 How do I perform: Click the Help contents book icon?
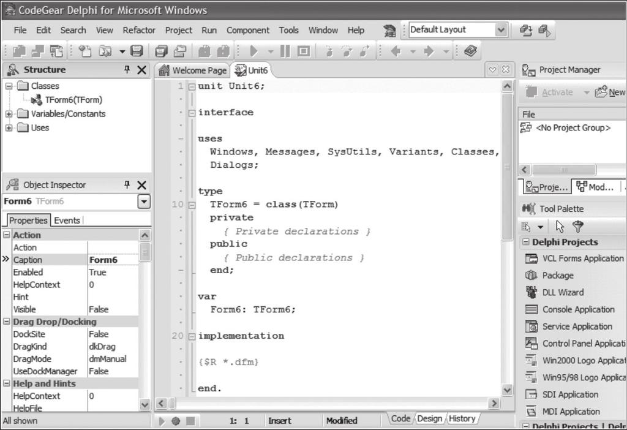coord(471,51)
